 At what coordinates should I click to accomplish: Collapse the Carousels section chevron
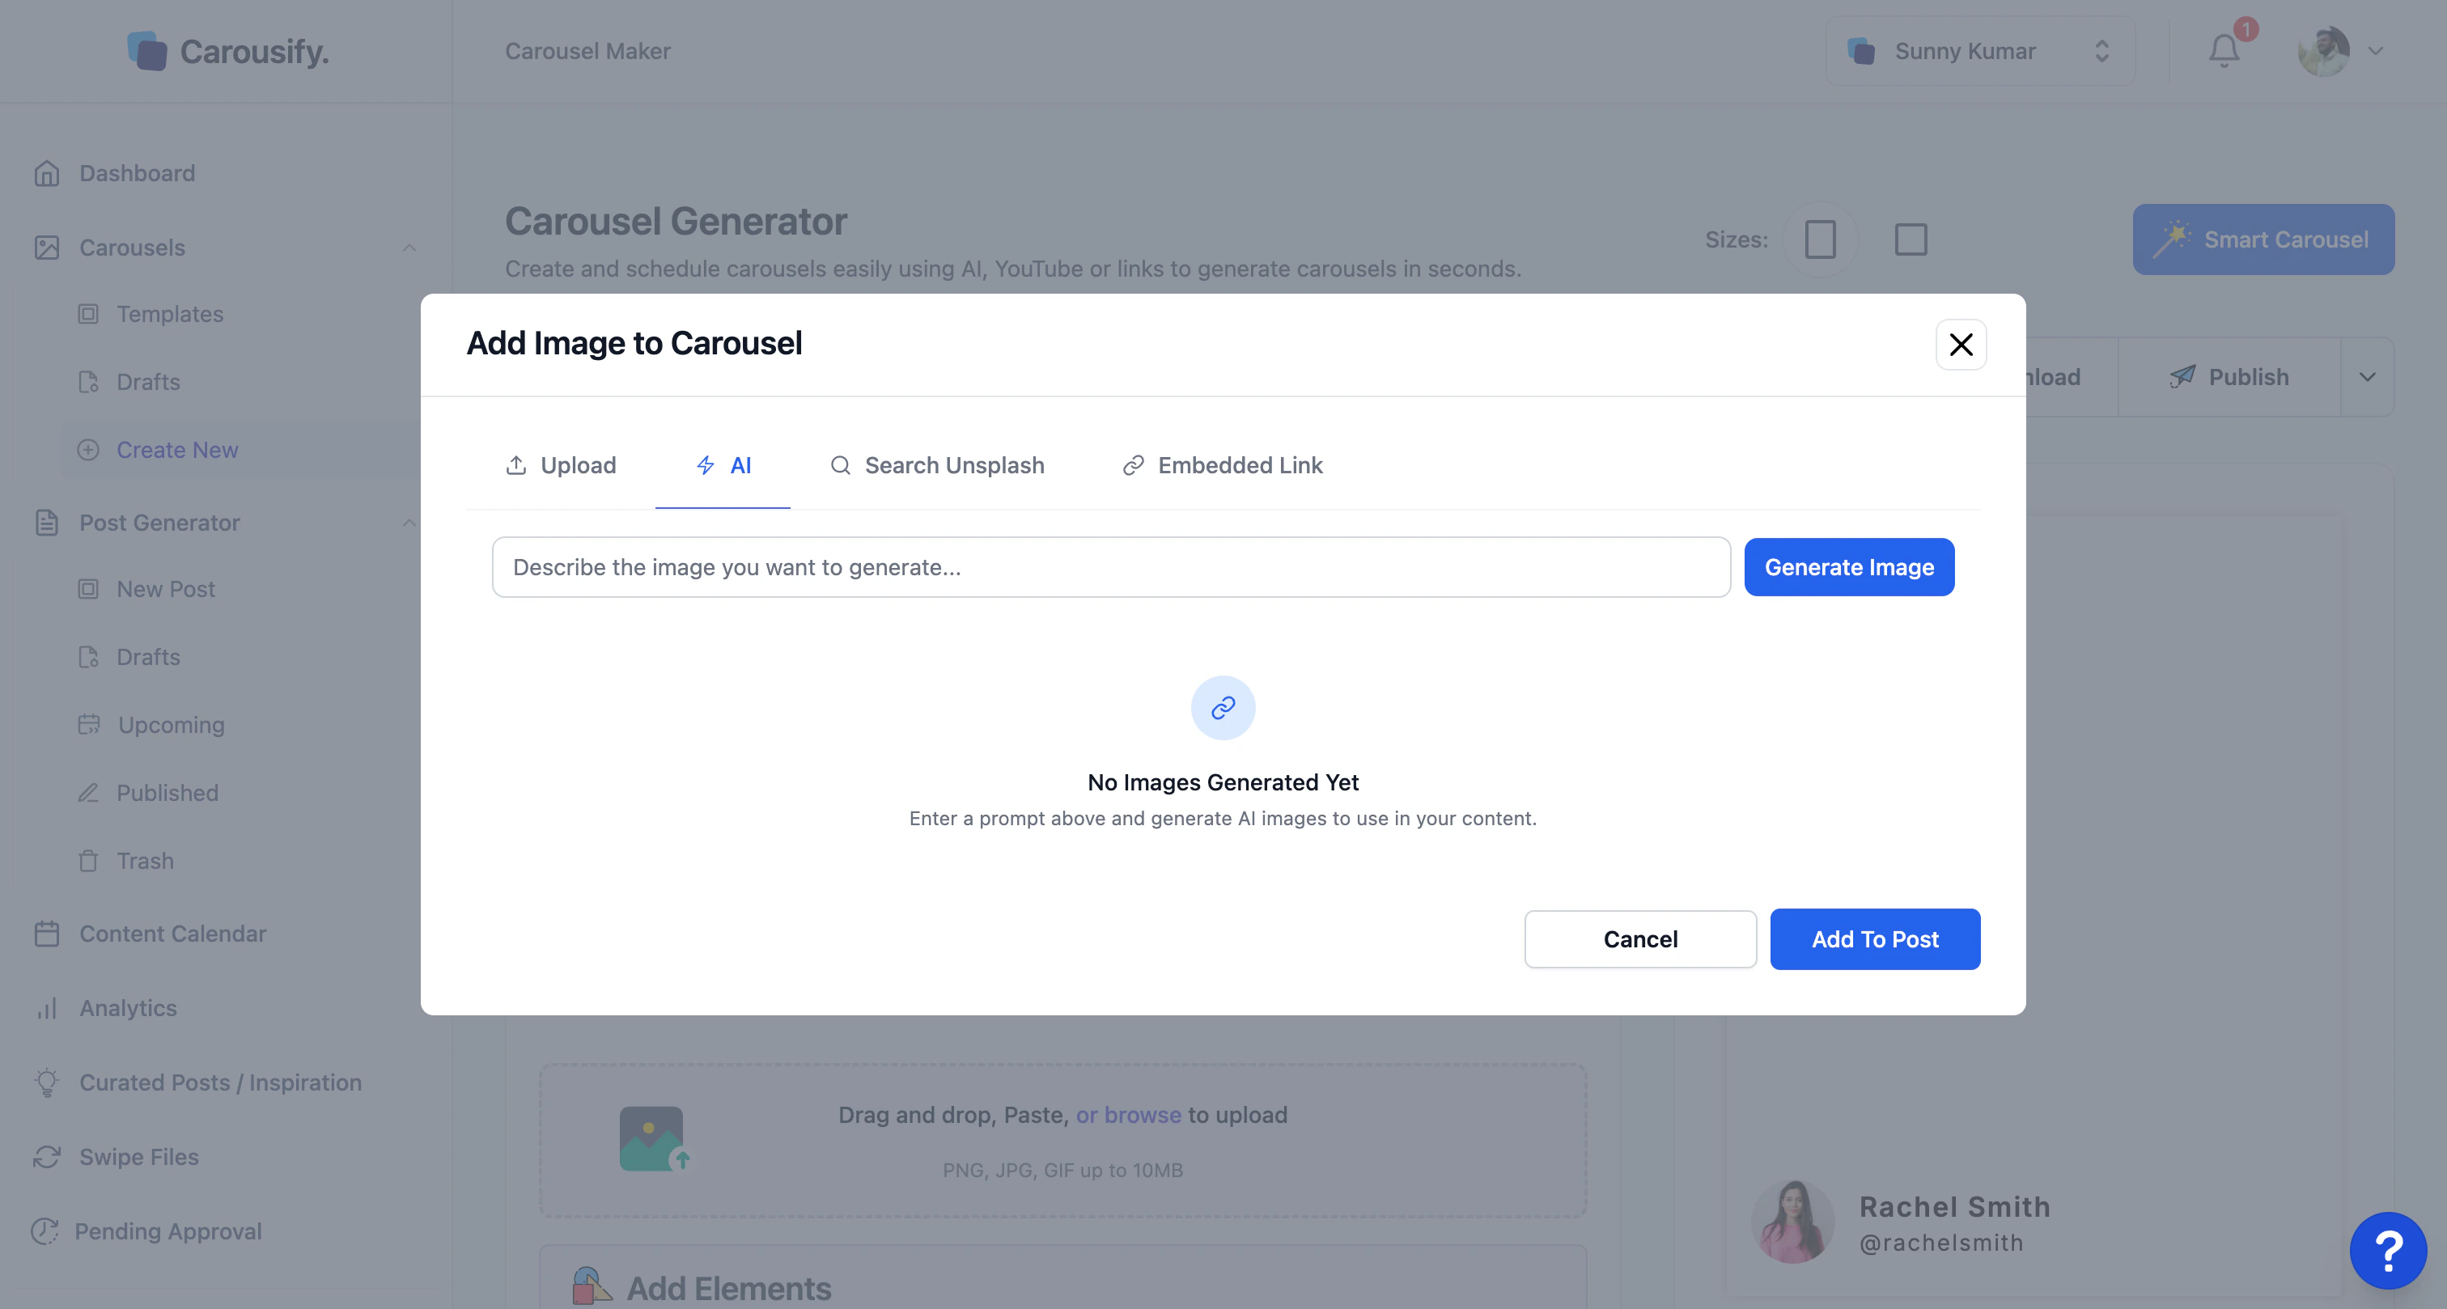click(x=409, y=247)
